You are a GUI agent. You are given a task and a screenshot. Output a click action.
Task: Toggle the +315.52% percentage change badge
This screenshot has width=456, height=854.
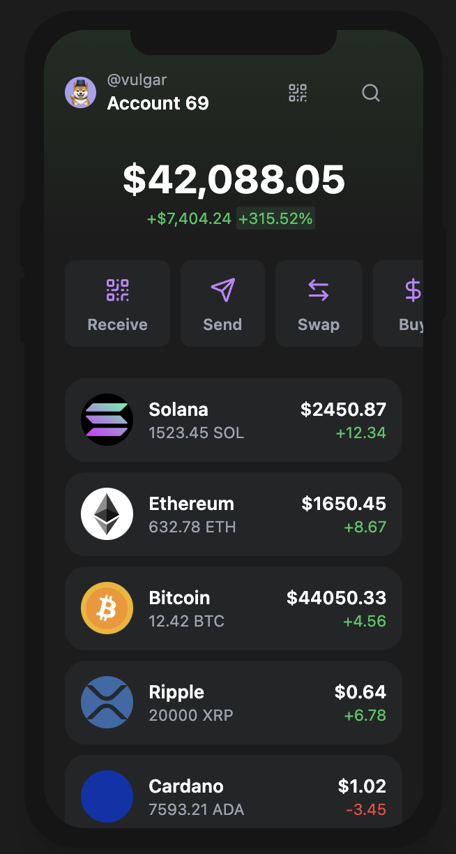pos(275,218)
